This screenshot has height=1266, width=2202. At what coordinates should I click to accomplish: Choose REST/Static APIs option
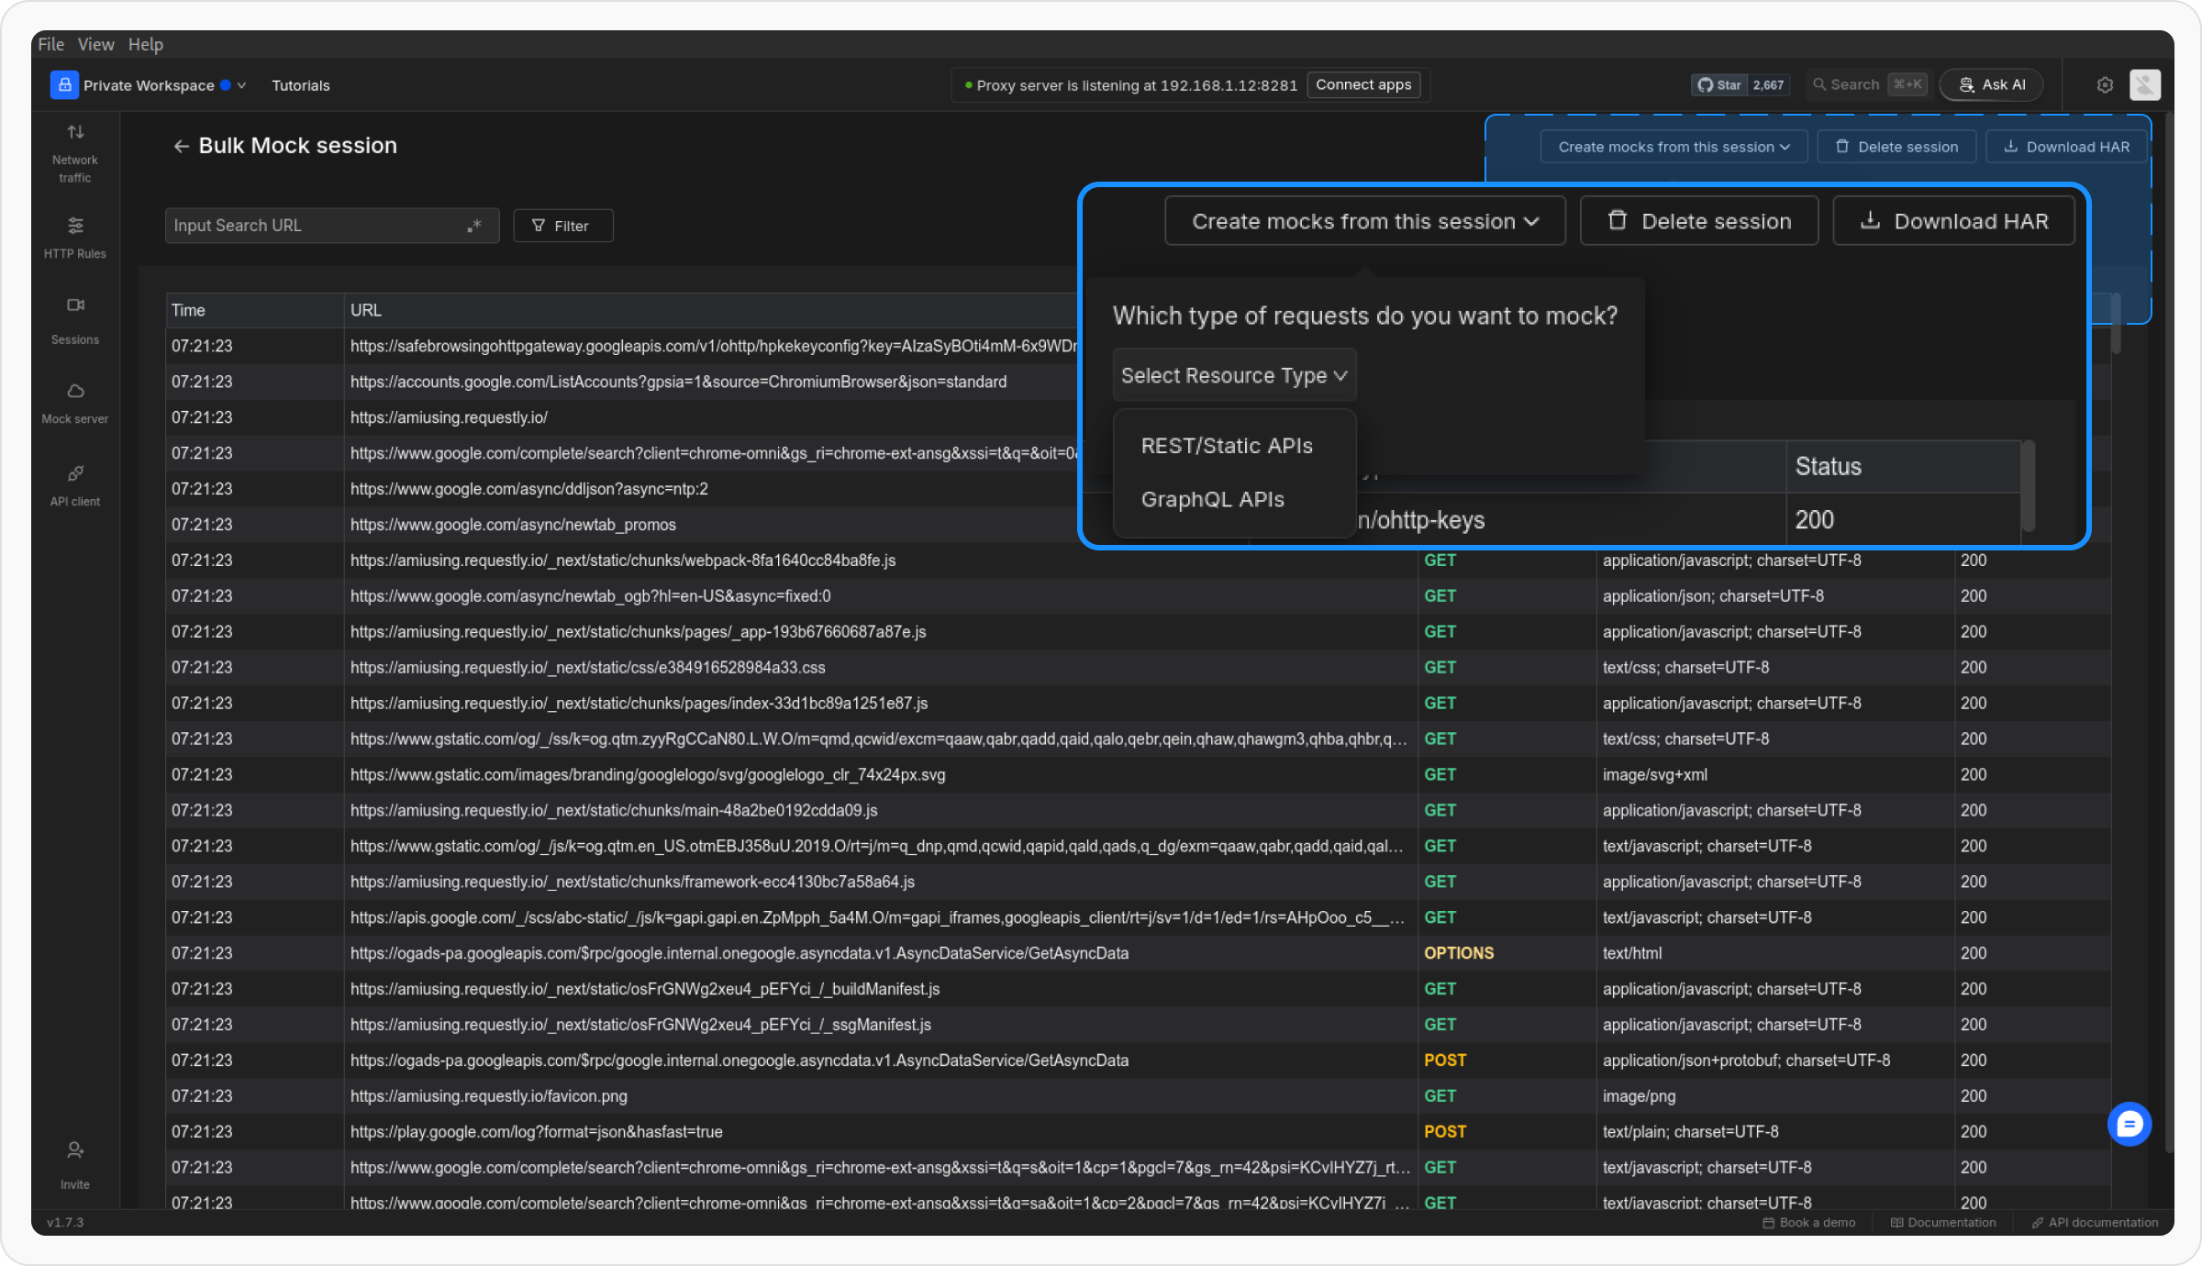pos(1226,446)
